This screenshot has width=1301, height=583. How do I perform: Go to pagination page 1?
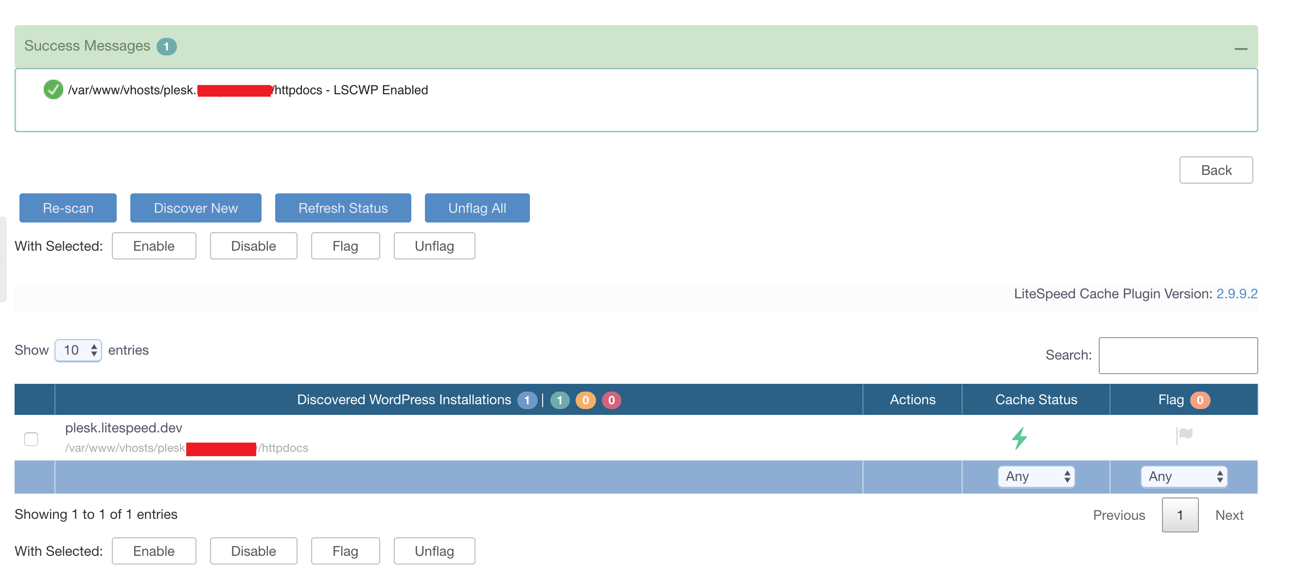tap(1179, 515)
